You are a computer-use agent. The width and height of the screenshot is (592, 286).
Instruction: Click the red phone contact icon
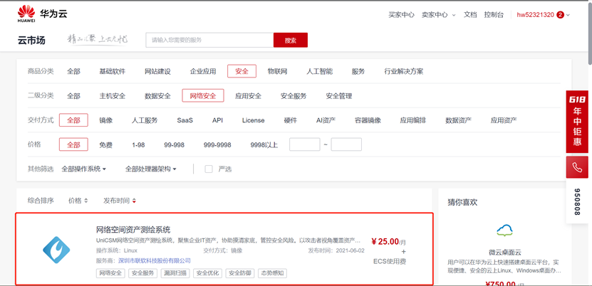tap(577, 168)
